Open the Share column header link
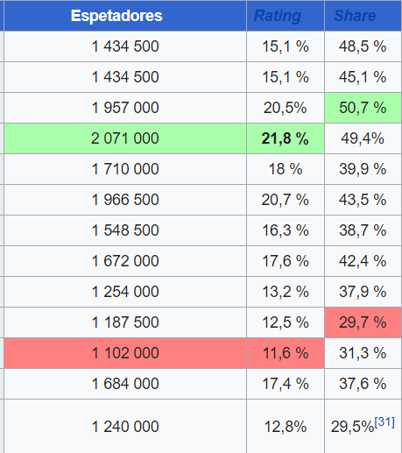Viewport: 402px width, 453px height. point(355,16)
